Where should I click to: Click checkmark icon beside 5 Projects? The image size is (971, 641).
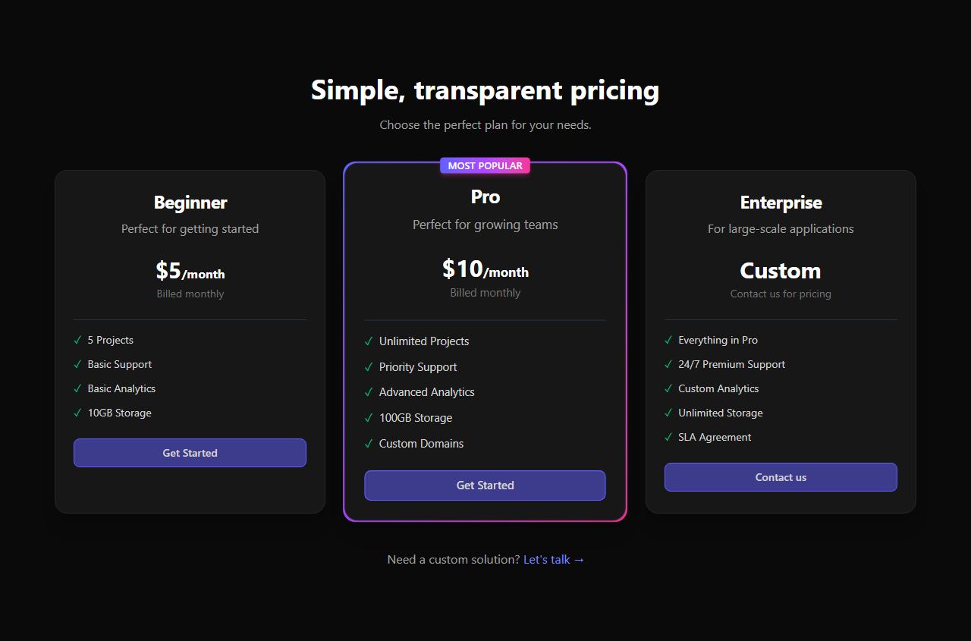pos(77,340)
